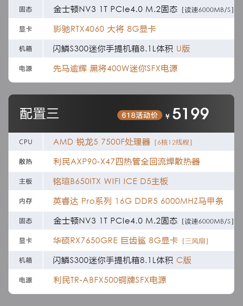Click 金士顿NV3 1T SSD in 配置三

pos(115,221)
